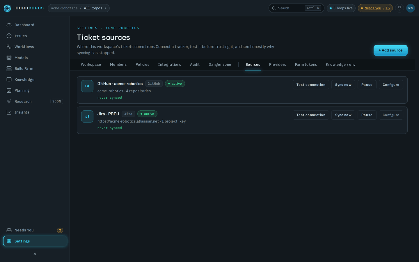Open Research in the sidebar
419x262 pixels.
(35, 101)
